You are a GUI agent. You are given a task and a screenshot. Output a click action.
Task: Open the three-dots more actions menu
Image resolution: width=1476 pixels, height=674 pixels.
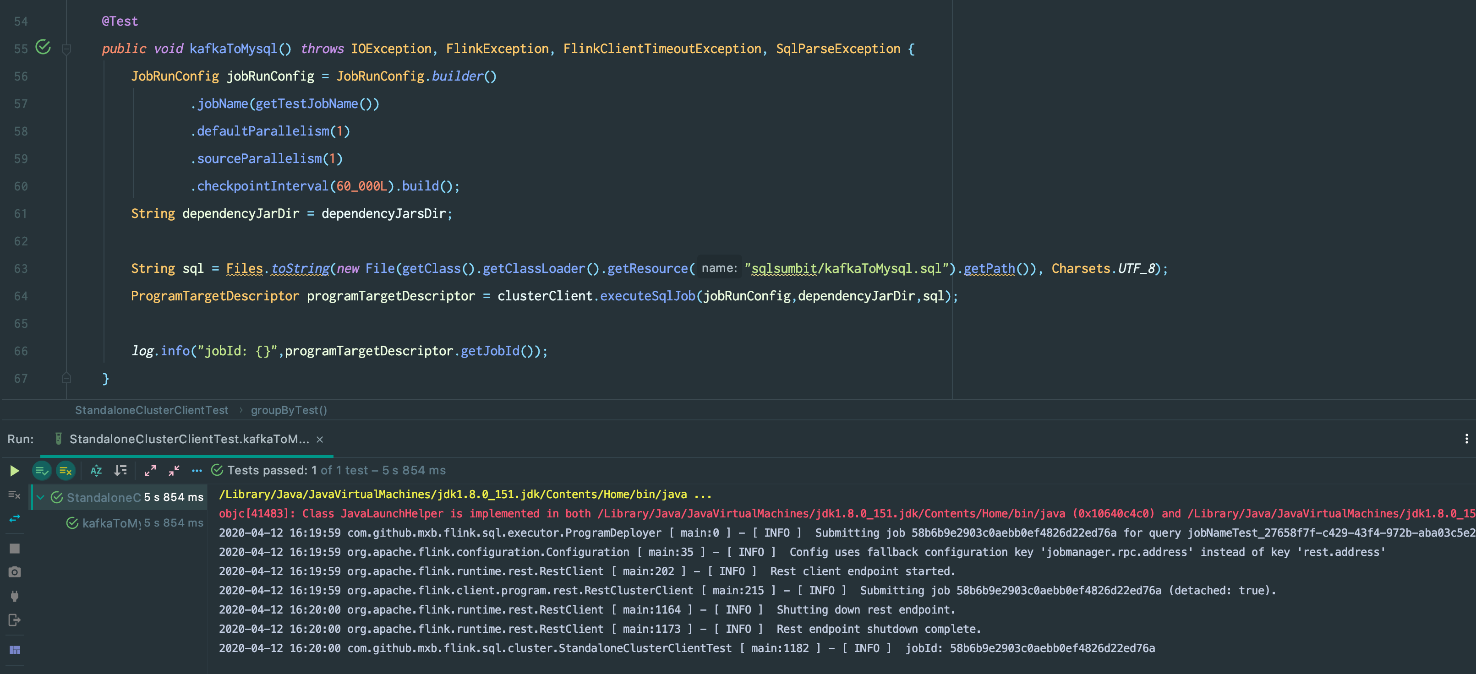197,471
